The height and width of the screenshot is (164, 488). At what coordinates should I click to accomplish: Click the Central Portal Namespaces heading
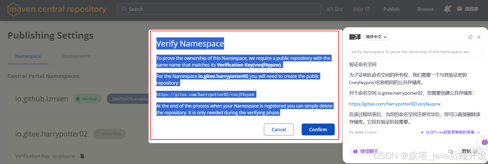click(43, 76)
